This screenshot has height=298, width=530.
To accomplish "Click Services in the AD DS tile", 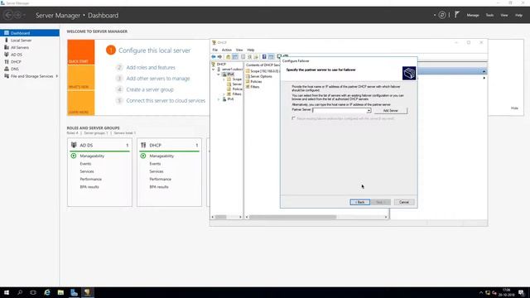I will click(x=87, y=171).
